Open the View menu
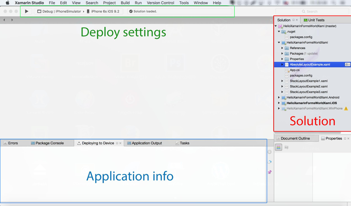351x206 pixels. tap(76, 3)
